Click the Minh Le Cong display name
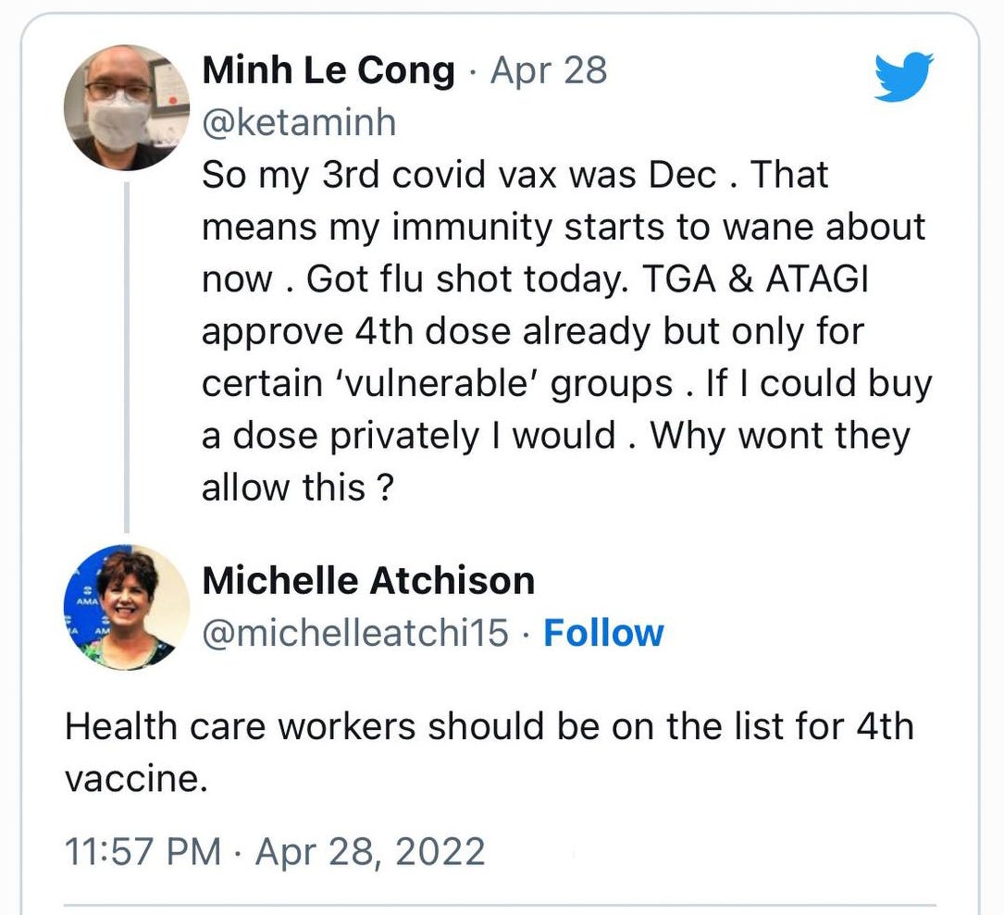 [x=328, y=69]
